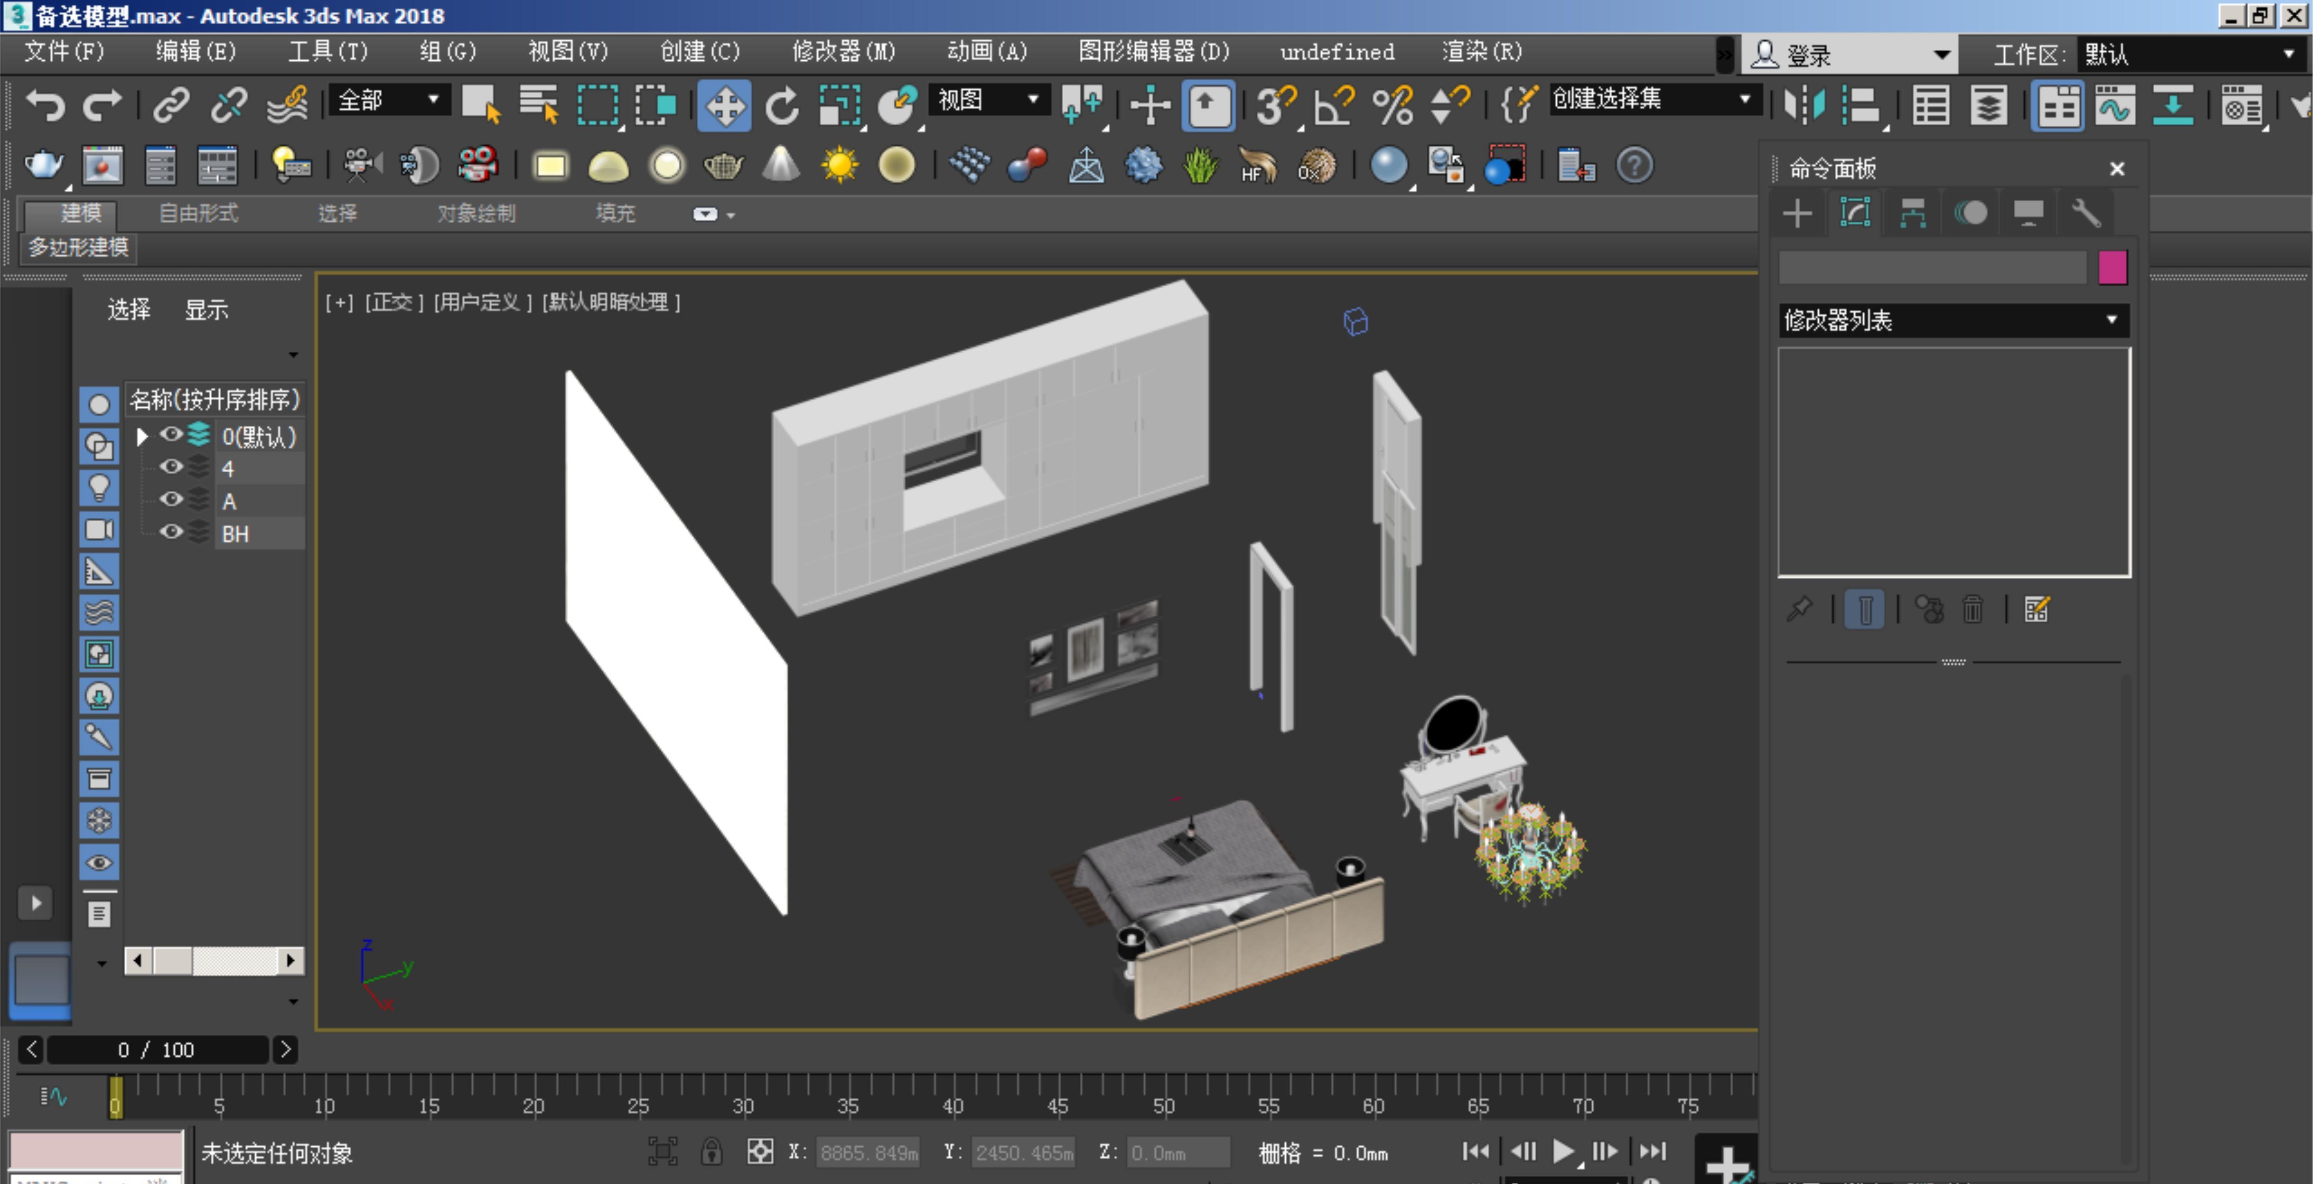Click the time slider handle at frame 0
The width and height of the screenshot is (2313, 1184).
coord(116,1097)
